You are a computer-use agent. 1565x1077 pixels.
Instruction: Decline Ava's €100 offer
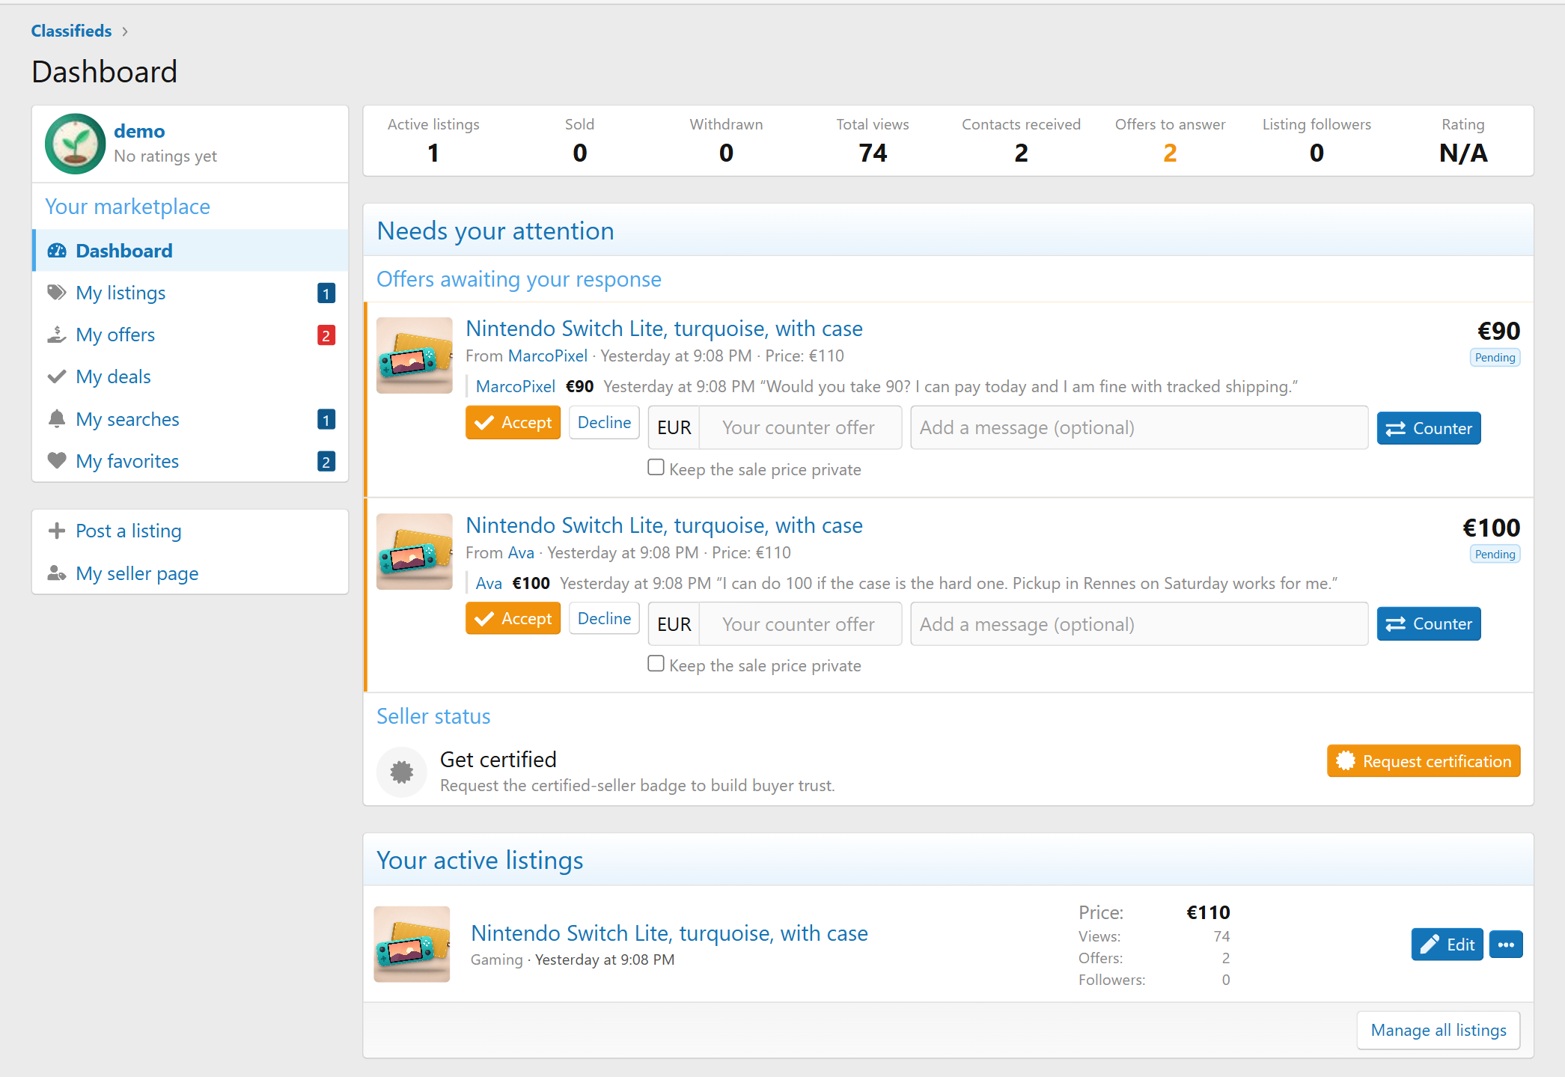(604, 619)
